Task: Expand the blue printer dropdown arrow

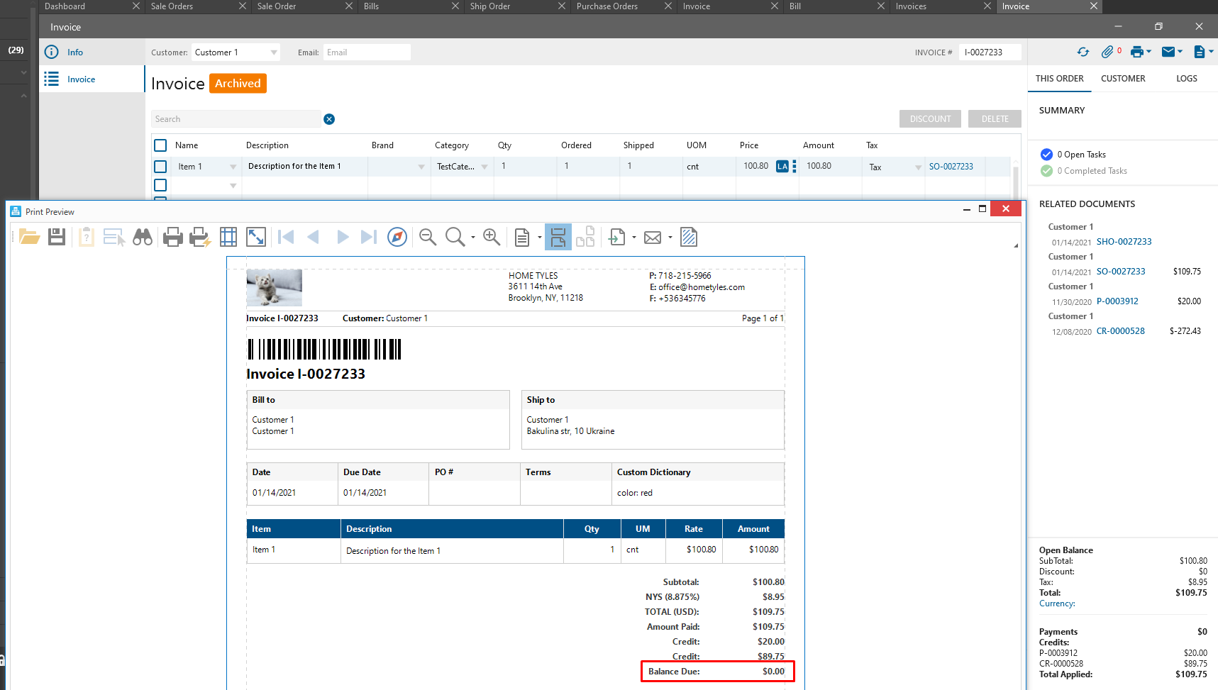Action: coord(1148,52)
